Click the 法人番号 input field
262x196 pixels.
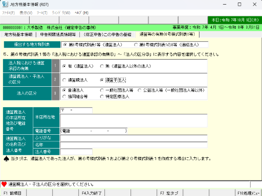[76, 152]
